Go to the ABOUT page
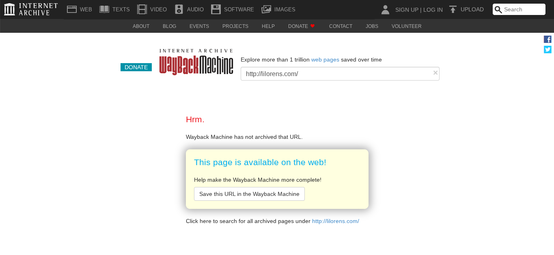This screenshot has width=554, height=255. pyautogui.click(x=141, y=26)
